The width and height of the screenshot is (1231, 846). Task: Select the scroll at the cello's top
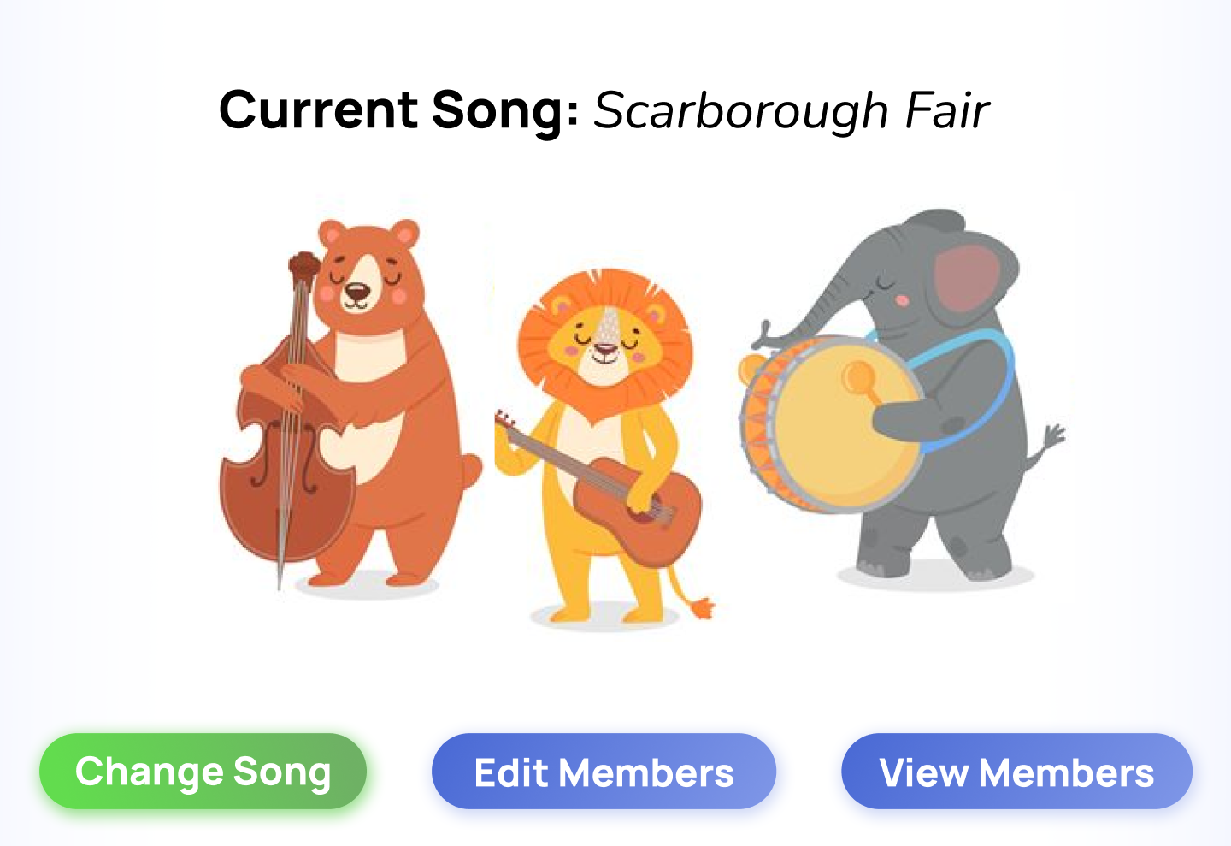tap(303, 265)
